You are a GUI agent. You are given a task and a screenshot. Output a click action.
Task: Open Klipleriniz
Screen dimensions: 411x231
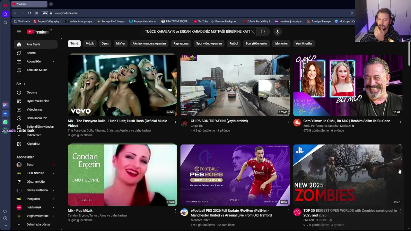coord(36,144)
